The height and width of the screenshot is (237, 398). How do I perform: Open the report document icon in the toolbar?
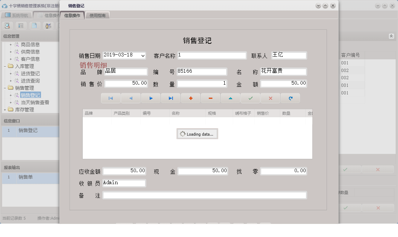(x=35, y=26)
